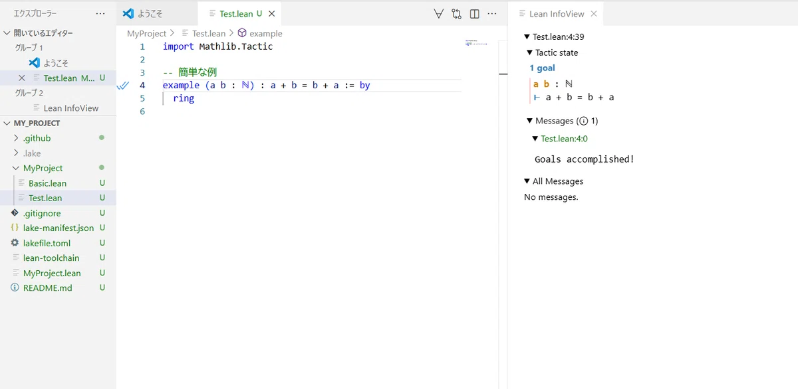Click the goal a + b = b + a
Image resolution: width=798 pixels, height=389 pixels.
pos(579,97)
